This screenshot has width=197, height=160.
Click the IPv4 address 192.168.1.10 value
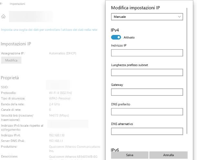tap(57, 135)
